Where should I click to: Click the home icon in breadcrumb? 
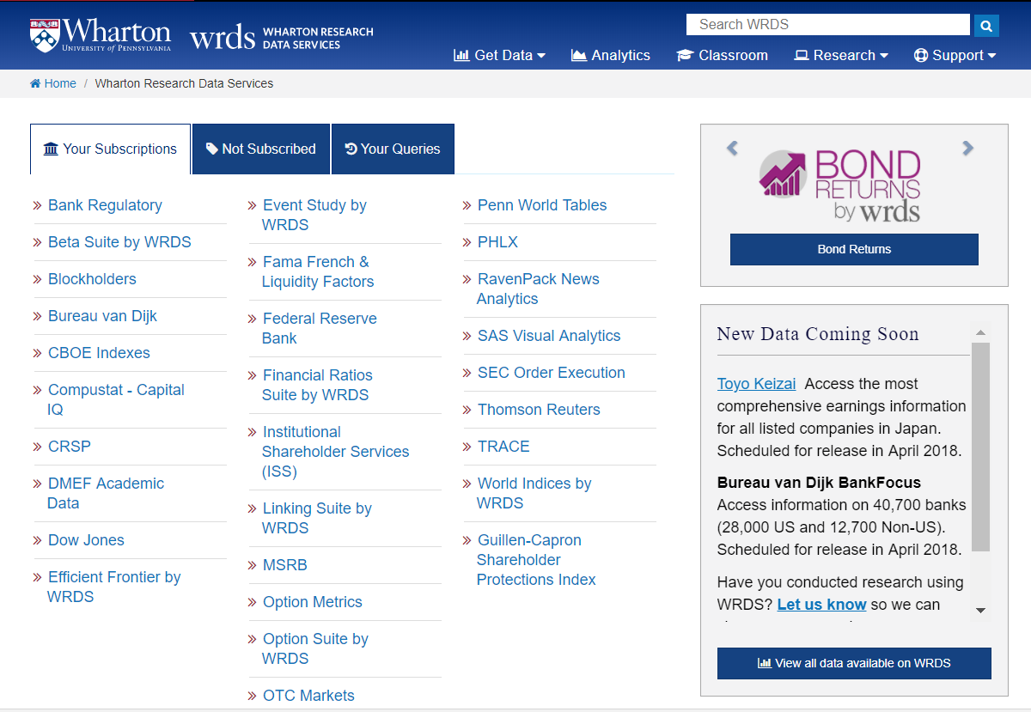(x=35, y=83)
